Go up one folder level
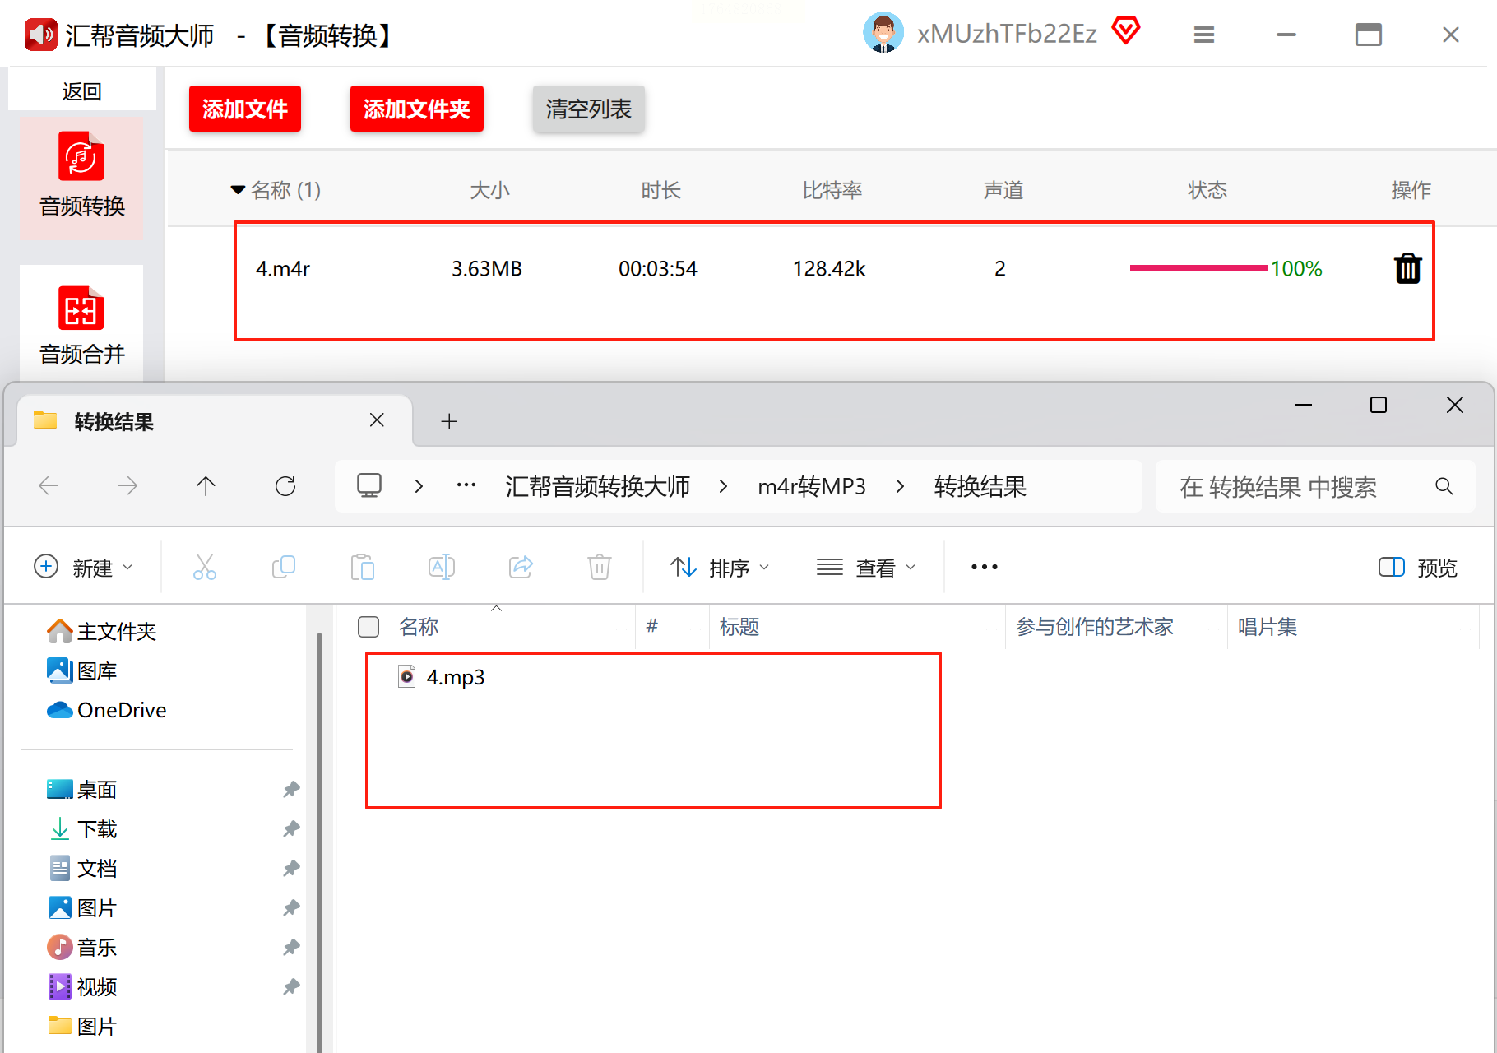This screenshot has height=1053, width=1497. pos(206,486)
